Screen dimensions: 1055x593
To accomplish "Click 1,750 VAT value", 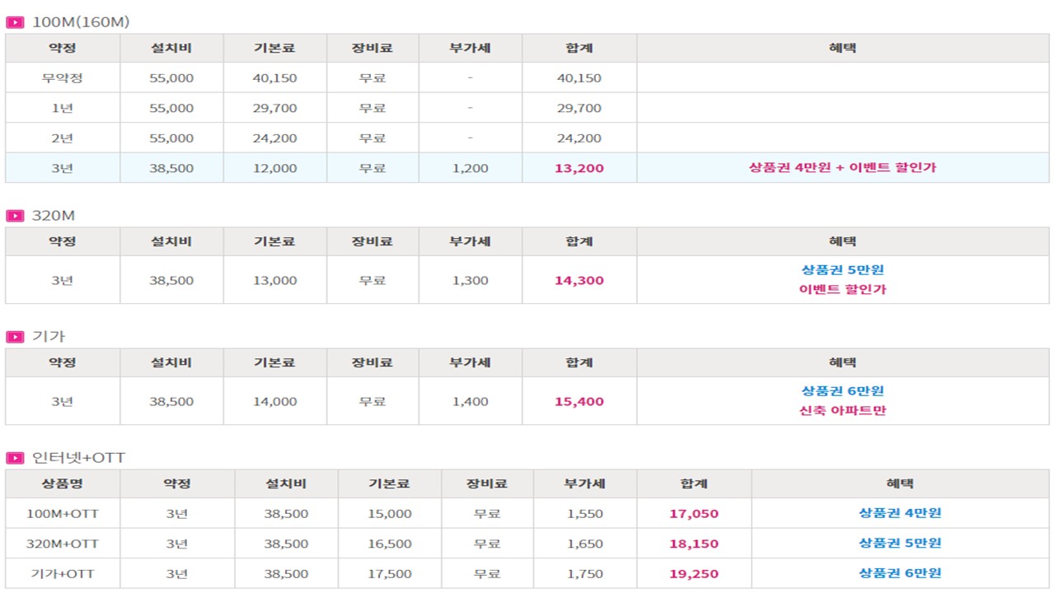I will click(585, 574).
